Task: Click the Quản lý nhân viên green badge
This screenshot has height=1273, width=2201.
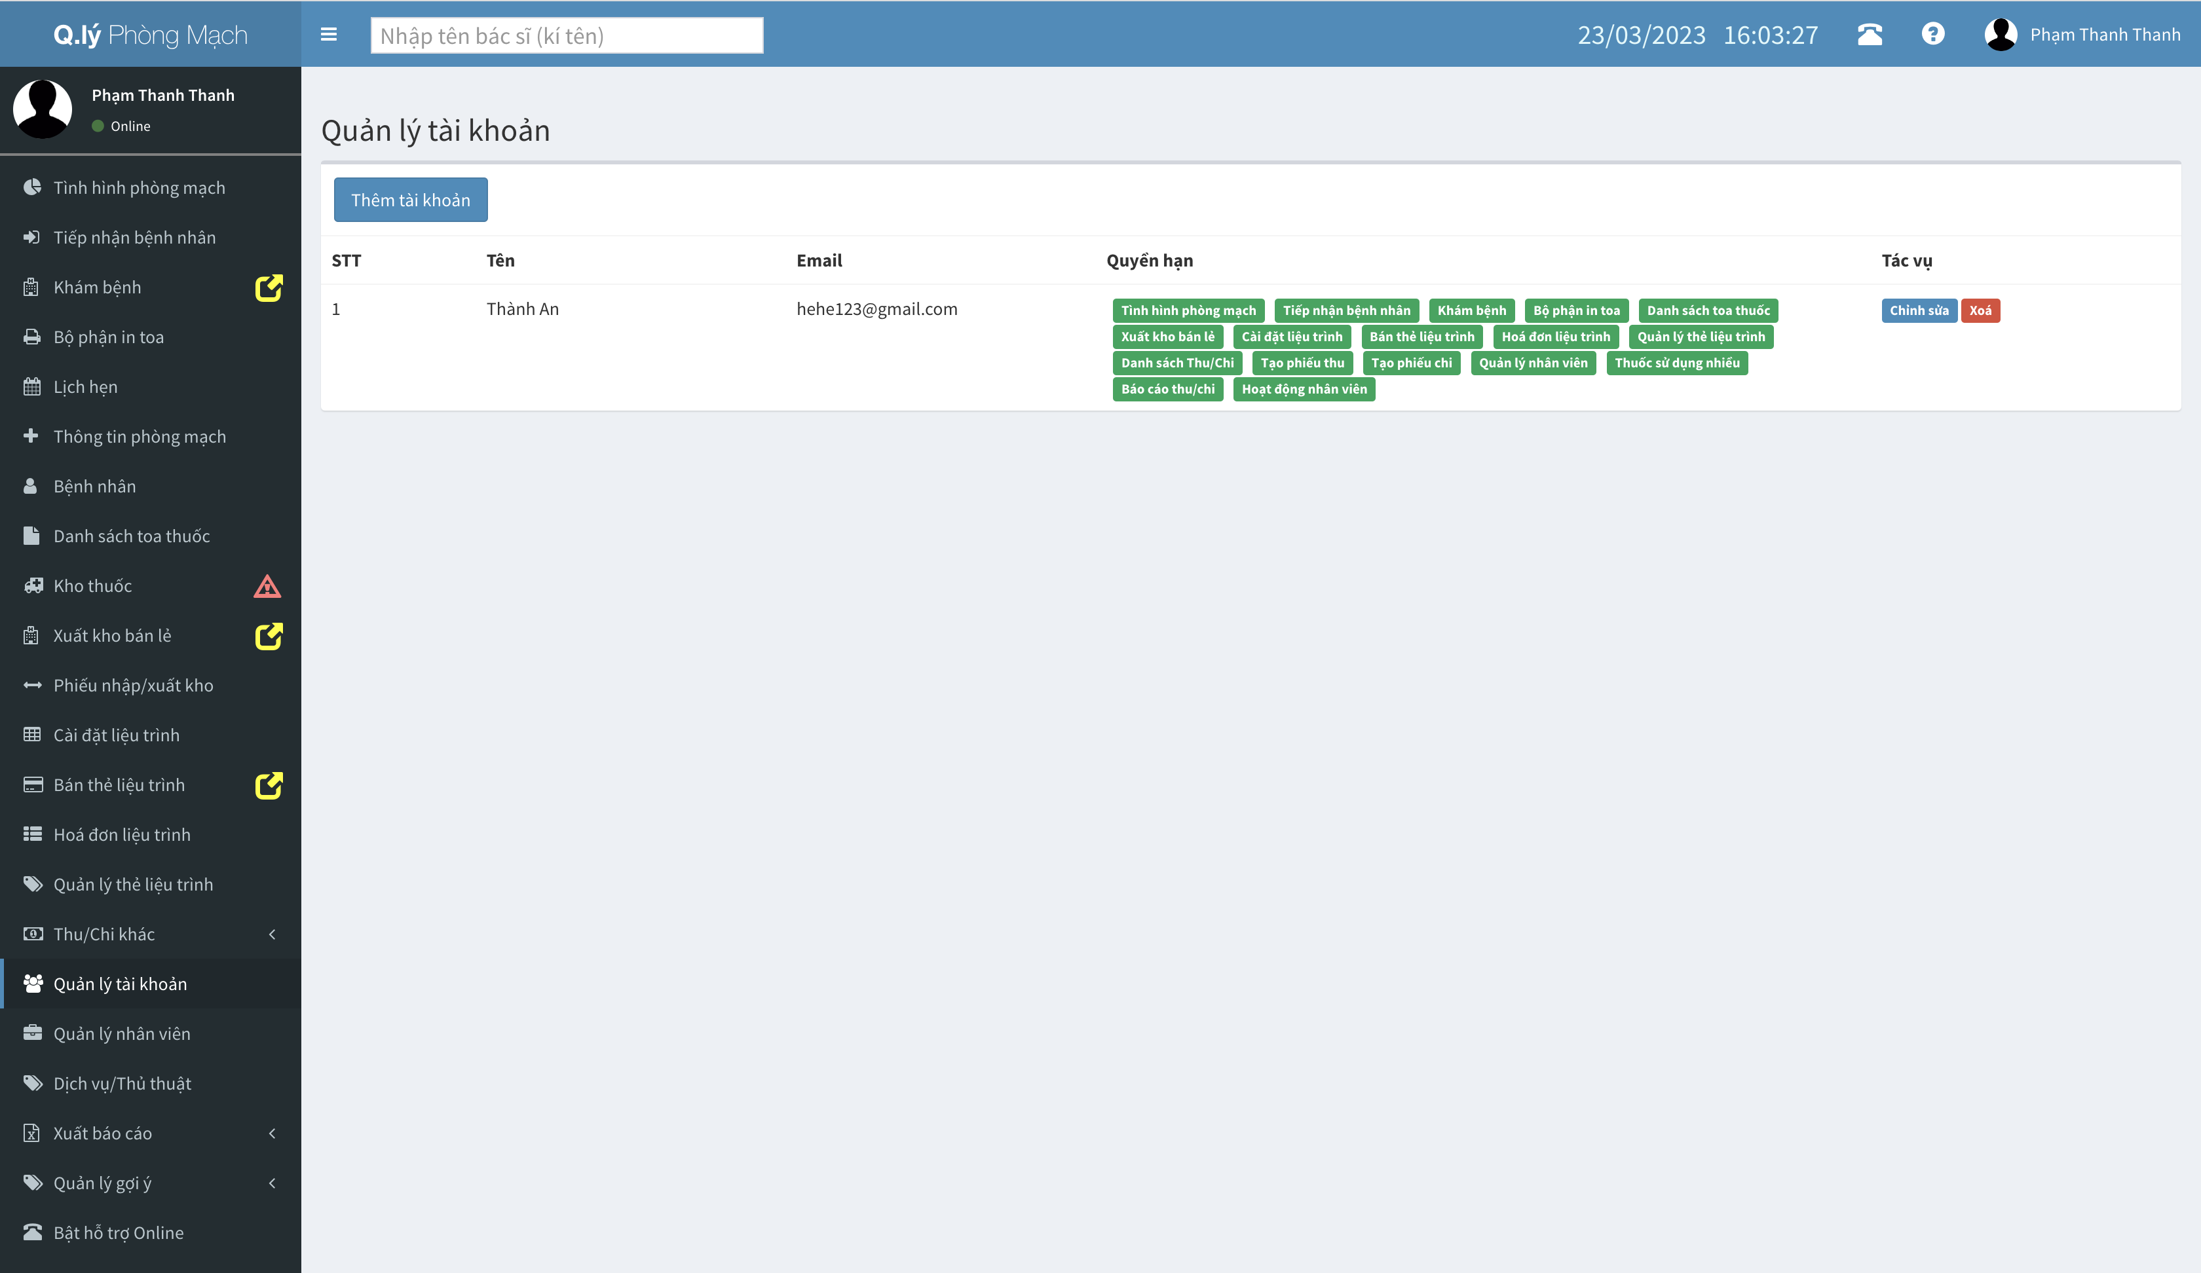Action: (x=1533, y=363)
